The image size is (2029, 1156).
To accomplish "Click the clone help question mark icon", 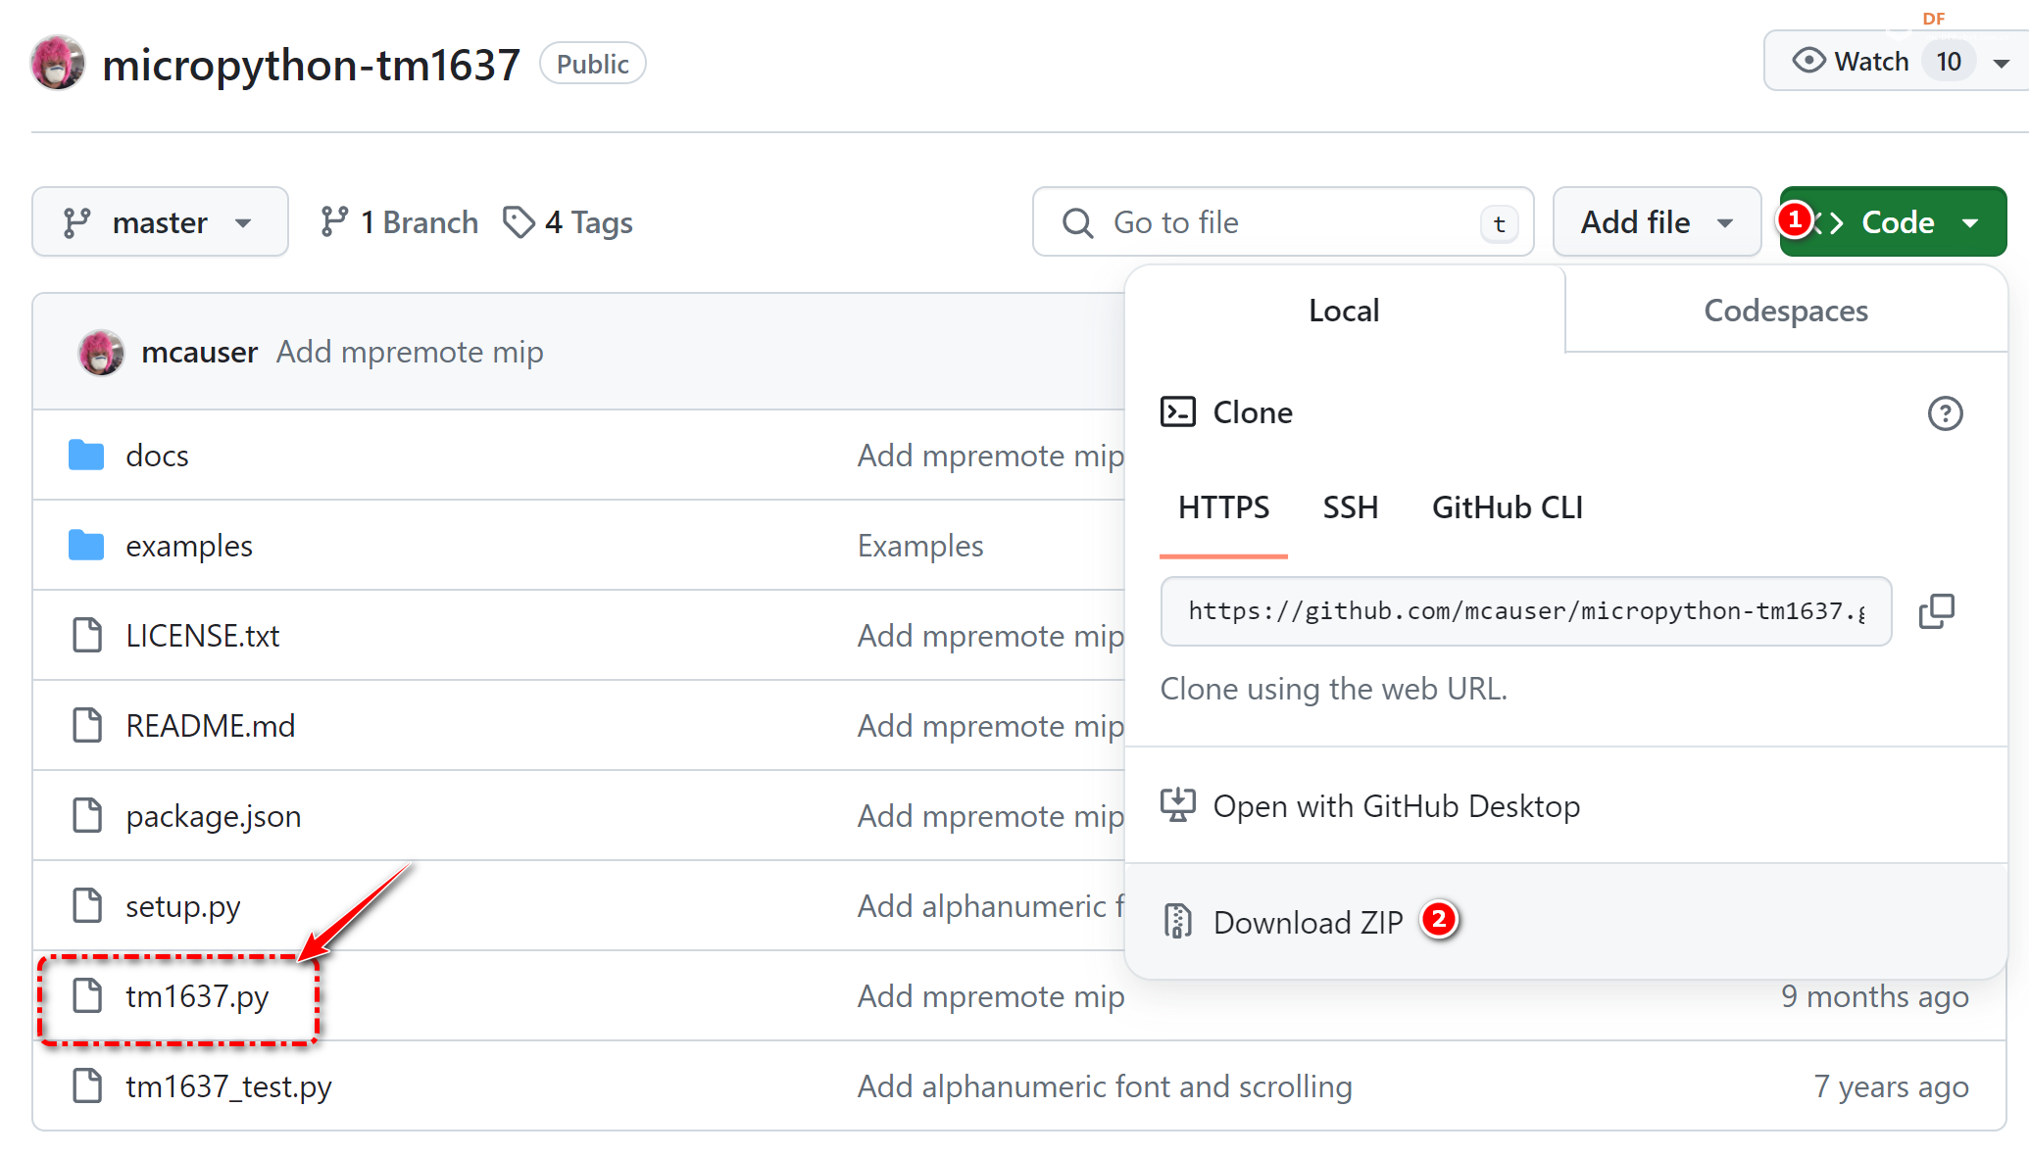I will 1945,413.
